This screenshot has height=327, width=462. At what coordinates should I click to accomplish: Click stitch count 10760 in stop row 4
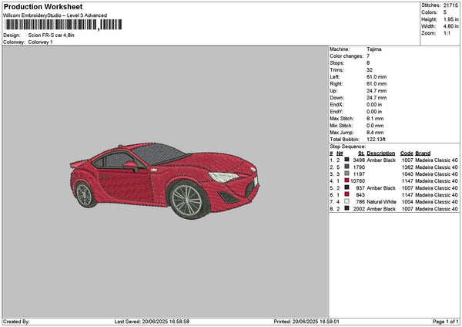point(358,181)
